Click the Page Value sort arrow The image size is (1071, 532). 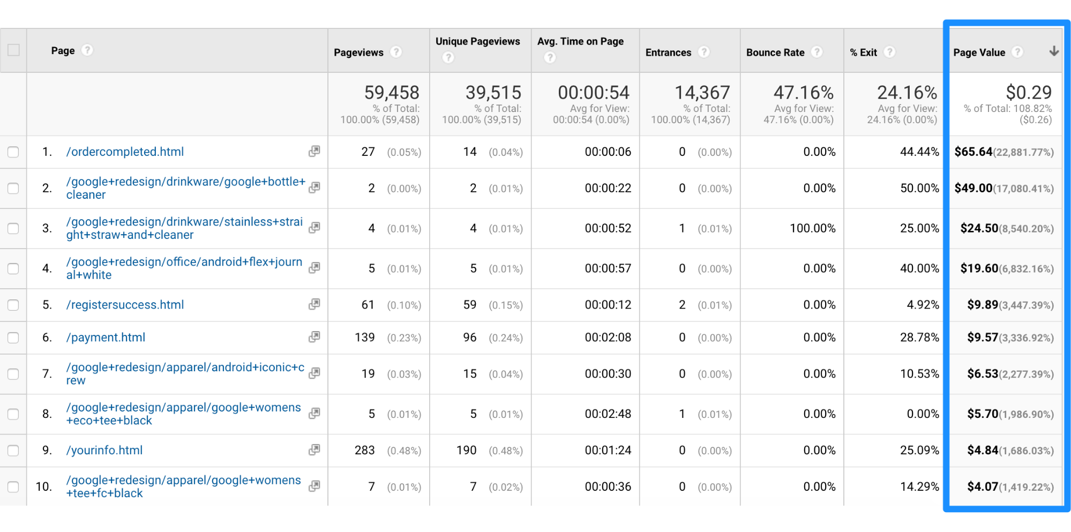[x=1054, y=51]
